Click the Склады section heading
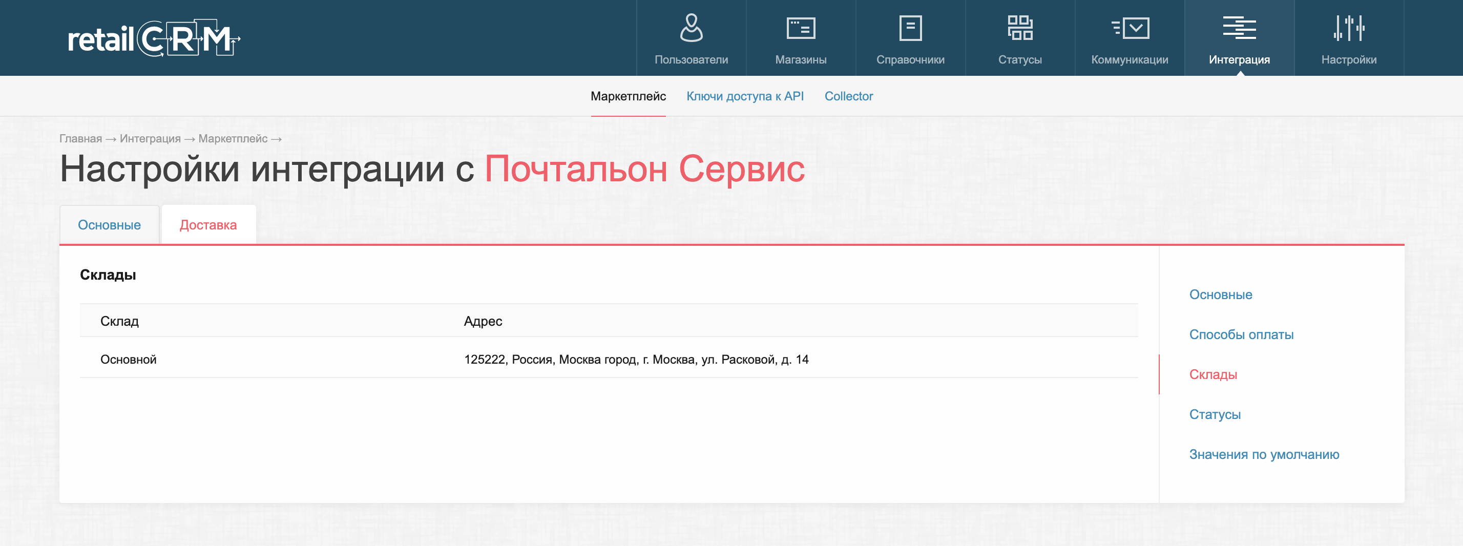Screen dimensions: 1463x546 point(108,275)
